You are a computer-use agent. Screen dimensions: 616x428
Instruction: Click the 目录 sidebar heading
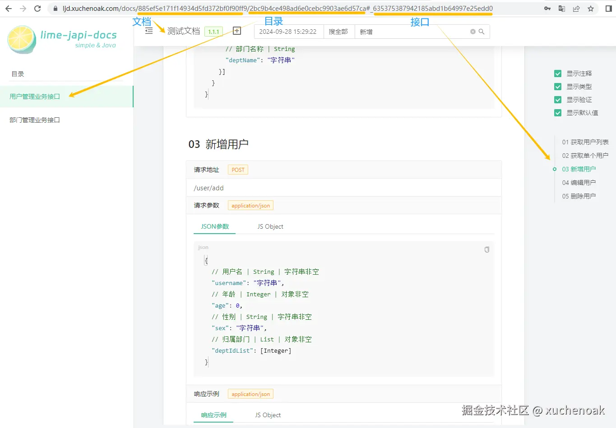tap(18, 74)
